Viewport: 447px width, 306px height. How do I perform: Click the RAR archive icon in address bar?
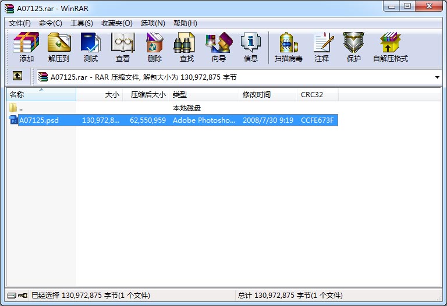click(43, 77)
